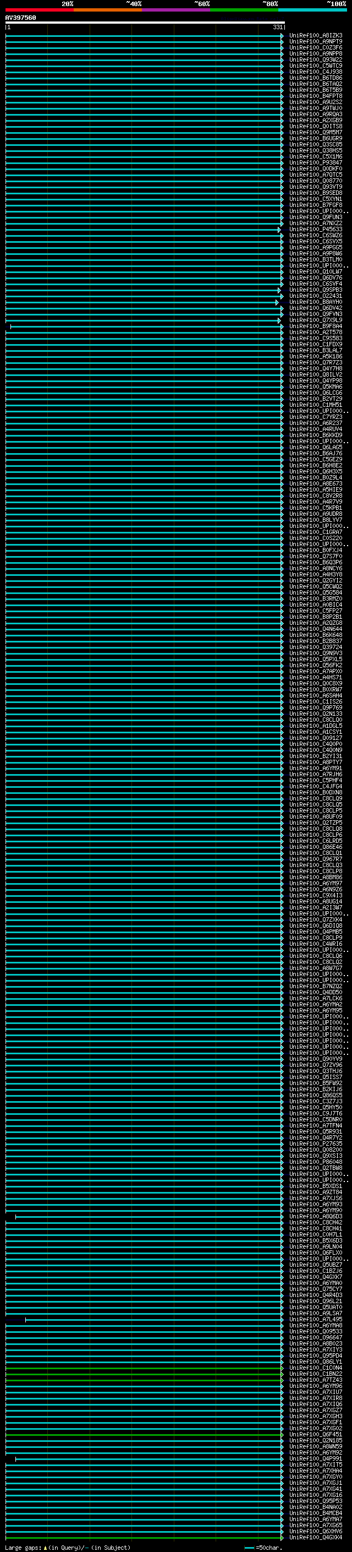Select the label UniRef100_B9F8A4
This screenshot has height=1552, width=352.
pyautogui.click(x=316, y=326)
